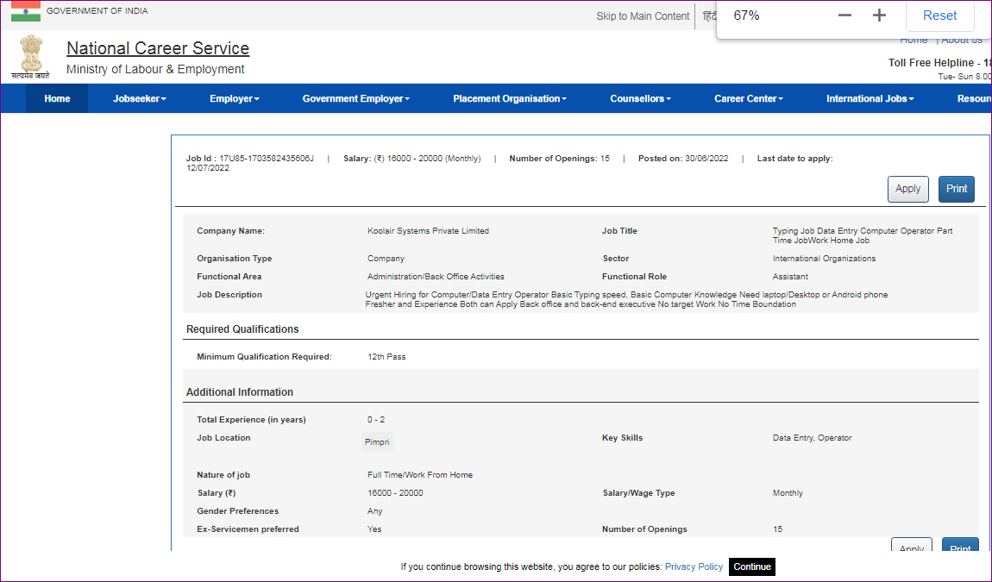
Task: Select the Home navigation tab
Action: [56, 98]
